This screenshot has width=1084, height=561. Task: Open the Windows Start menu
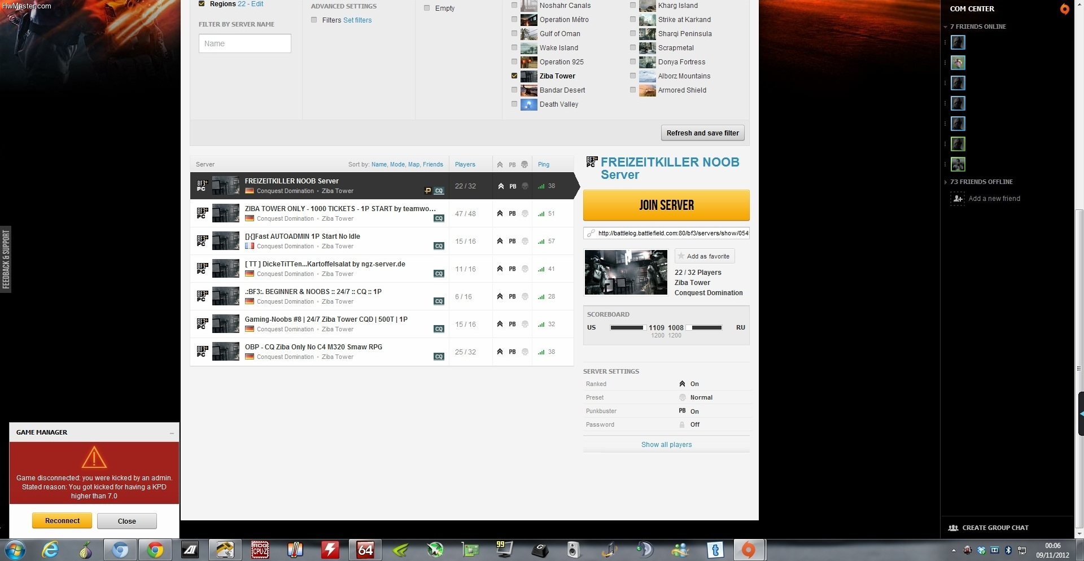15,550
